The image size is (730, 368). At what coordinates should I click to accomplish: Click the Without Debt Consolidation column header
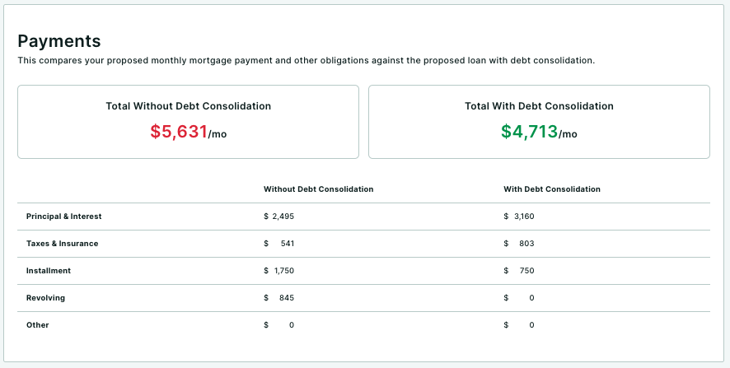click(318, 189)
